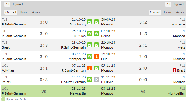Click the W badge beside Monaco 05-11-23
The height and width of the screenshot is (105, 187).
tap(97, 68)
